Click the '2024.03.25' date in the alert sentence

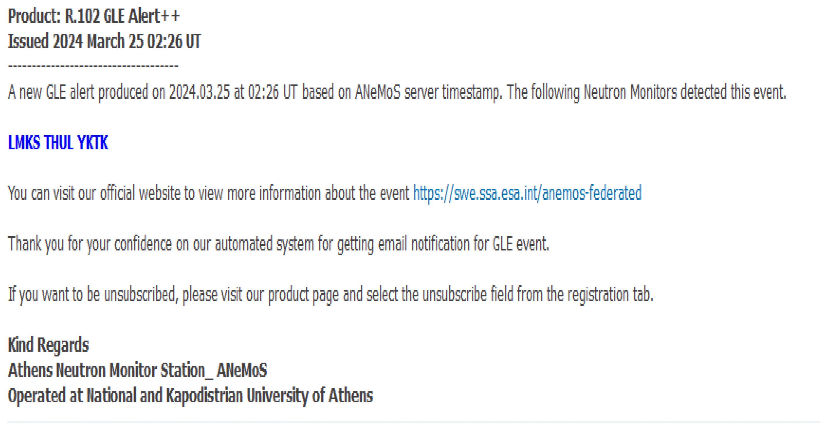199,92
